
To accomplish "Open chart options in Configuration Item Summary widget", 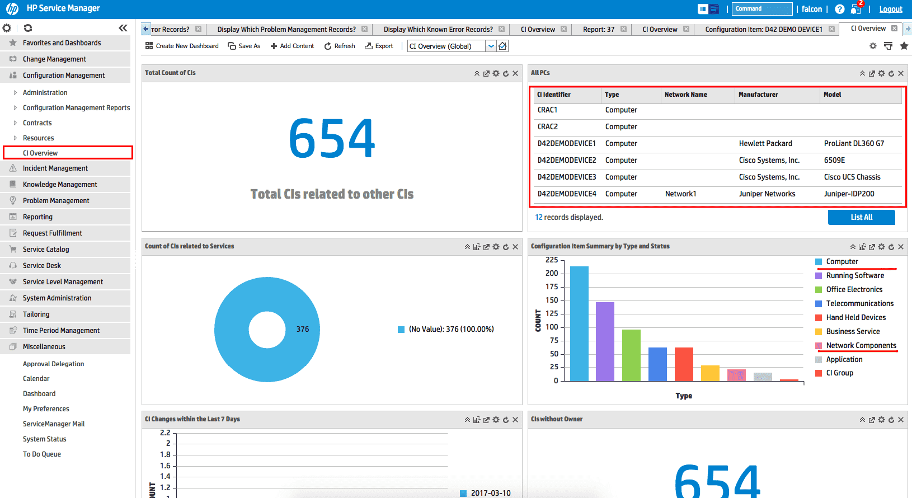I will (x=862, y=247).
